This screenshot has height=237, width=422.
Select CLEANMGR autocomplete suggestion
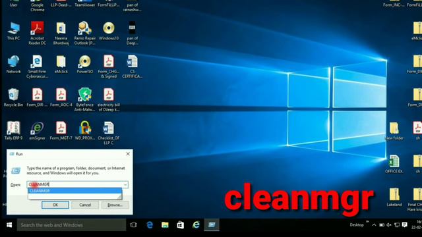[x=75, y=191]
